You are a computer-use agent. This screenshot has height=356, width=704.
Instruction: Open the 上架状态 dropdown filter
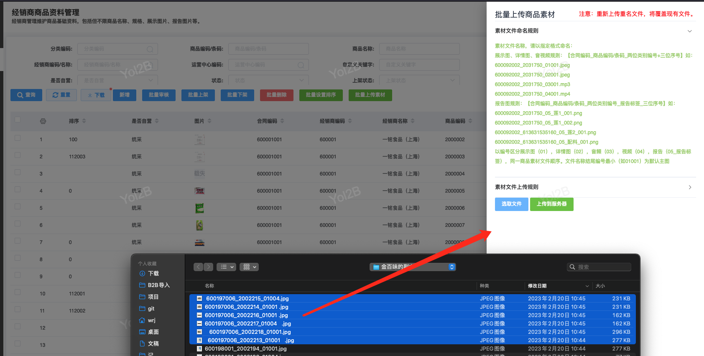(x=419, y=80)
